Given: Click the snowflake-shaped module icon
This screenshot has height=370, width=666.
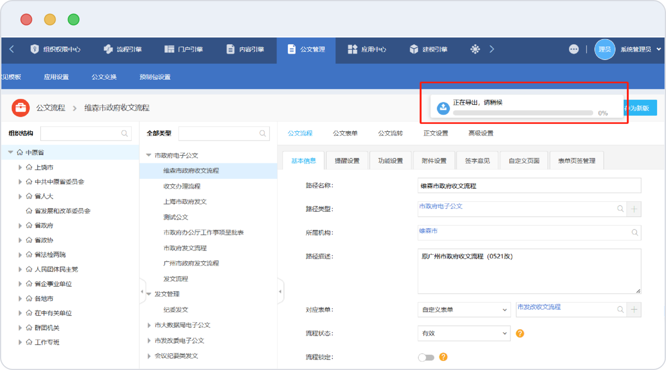Looking at the screenshot, I should click(x=475, y=49).
